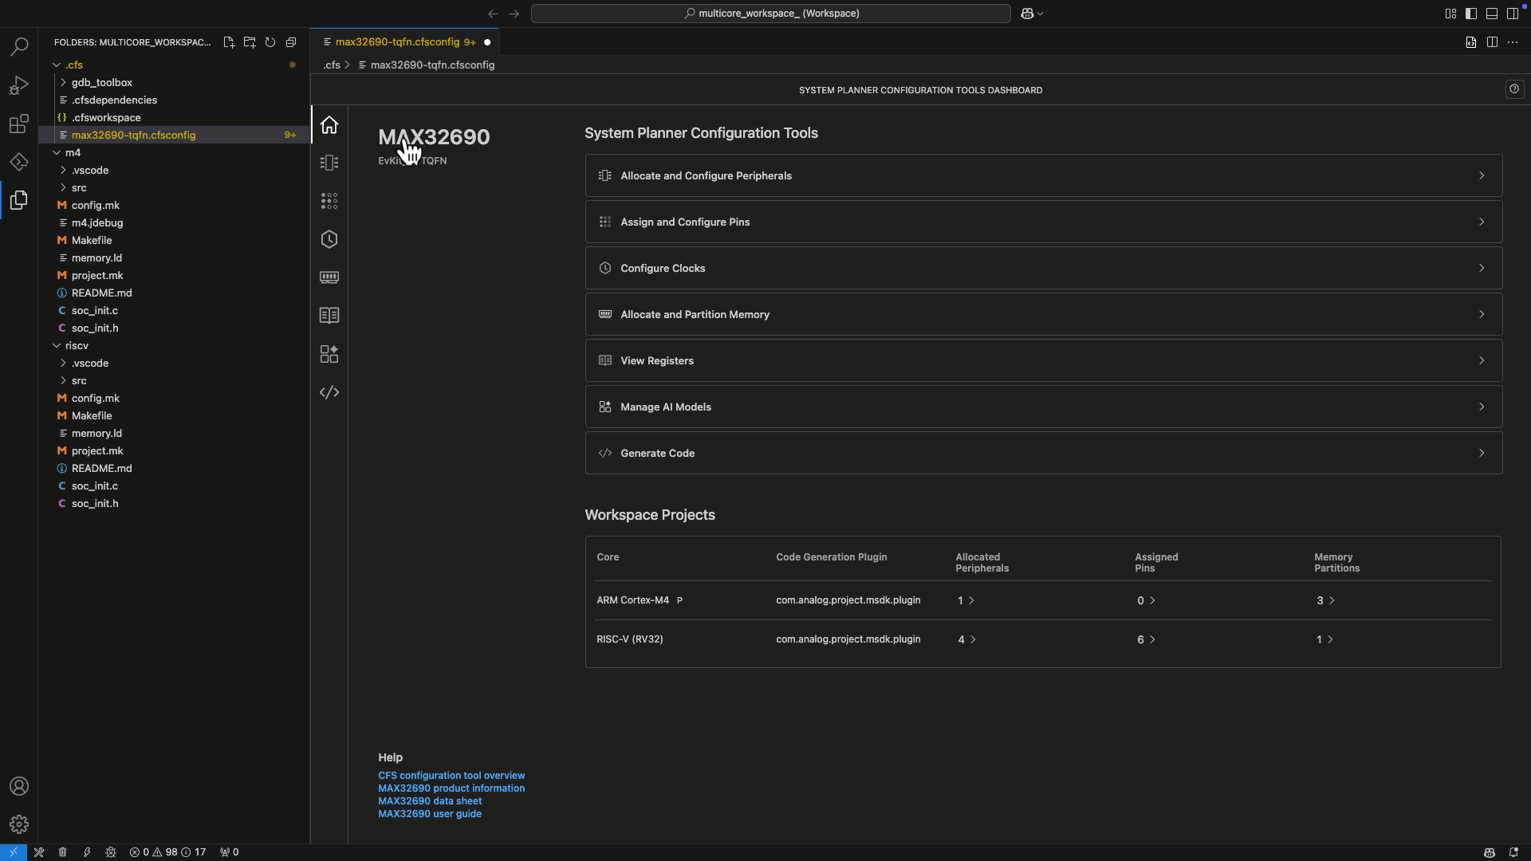Viewport: 1531px width, 861px height.
Task: Toggle bottom panel visibility
Action: click(1492, 14)
